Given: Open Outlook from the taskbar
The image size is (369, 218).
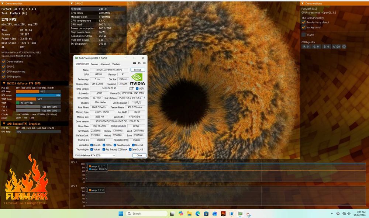Looking at the screenshot, I should pos(215,214).
